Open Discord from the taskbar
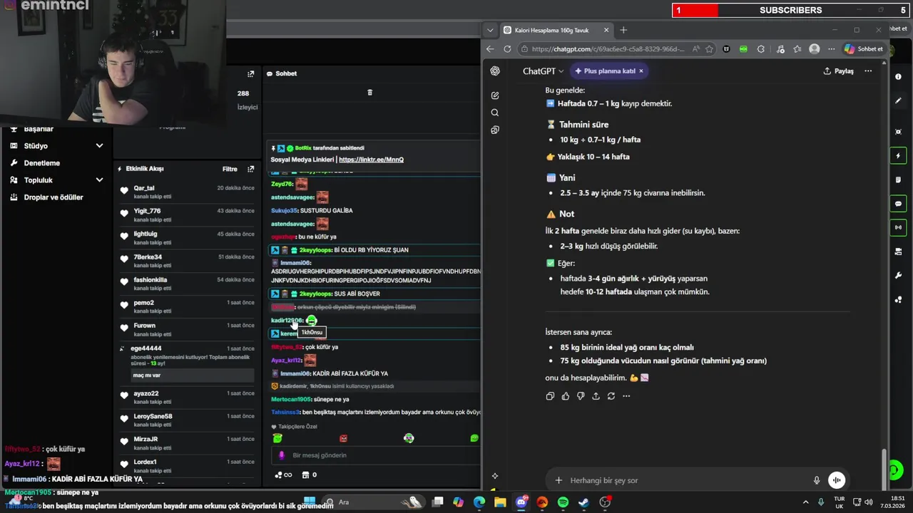The image size is (913, 513). (x=521, y=502)
